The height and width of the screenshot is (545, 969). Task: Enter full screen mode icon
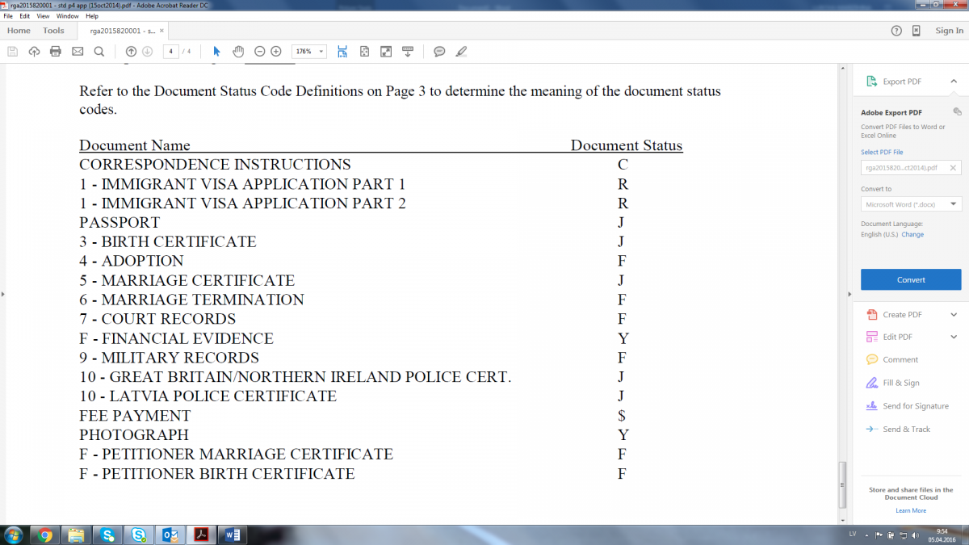[386, 52]
